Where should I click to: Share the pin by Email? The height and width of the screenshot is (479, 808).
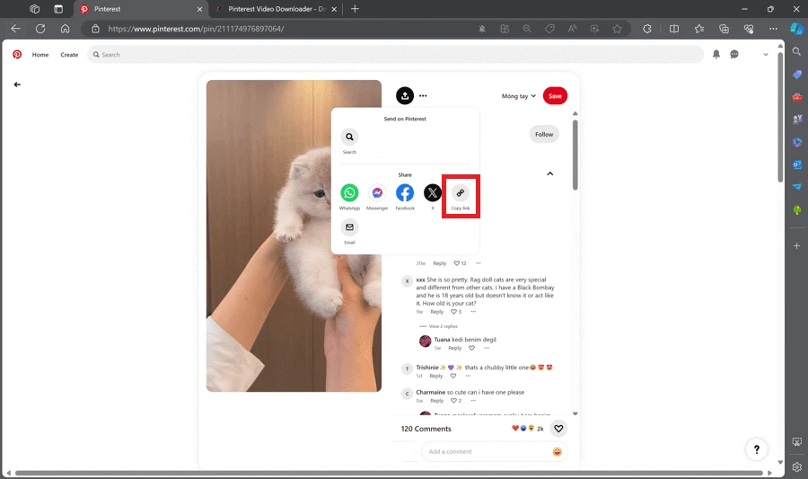(x=349, y=227)
